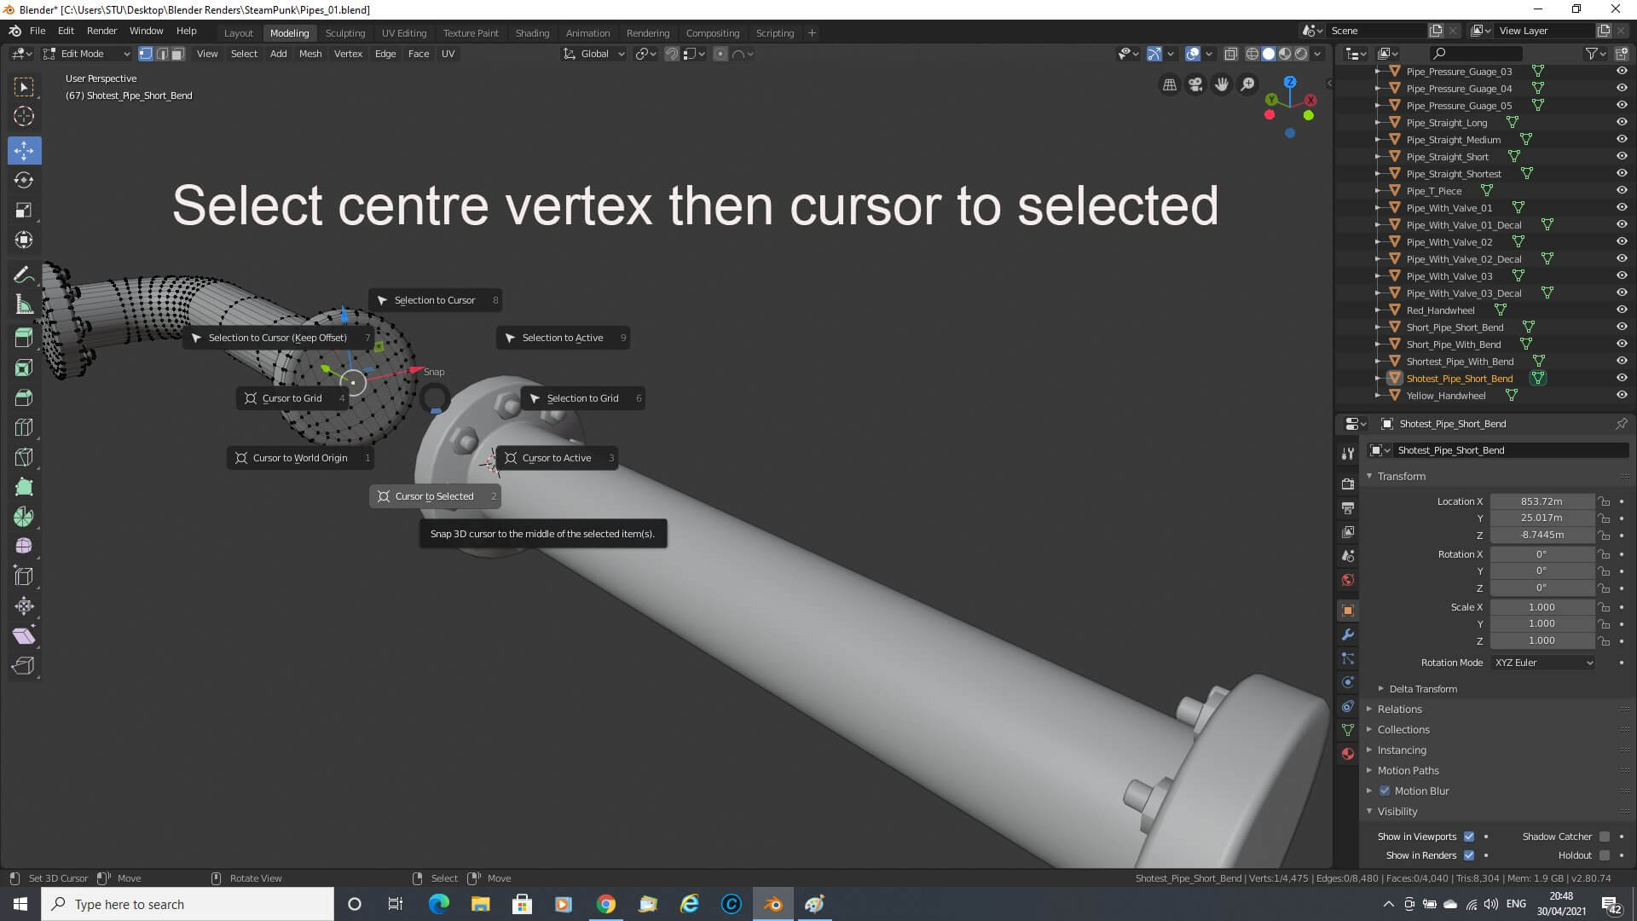This screenshot has width=1637, height=921.
Task: Click the Windows taskbar search box
Action: (x=188, y=904)
